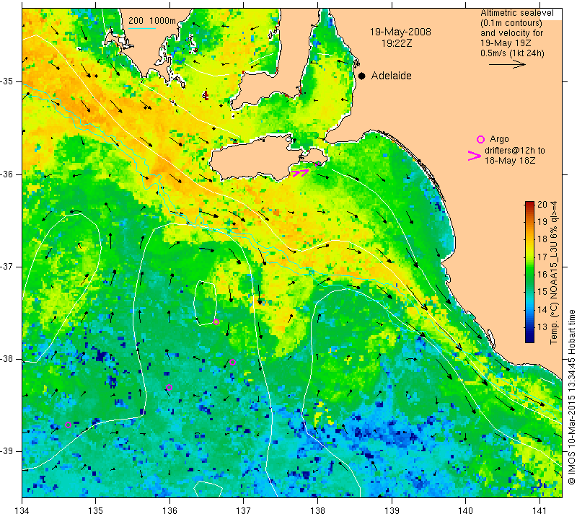The height and width of the screenshot is (519, 577).
Task: Click the '(0.1m contours)' legend line
Action: (x=511, y=23)
